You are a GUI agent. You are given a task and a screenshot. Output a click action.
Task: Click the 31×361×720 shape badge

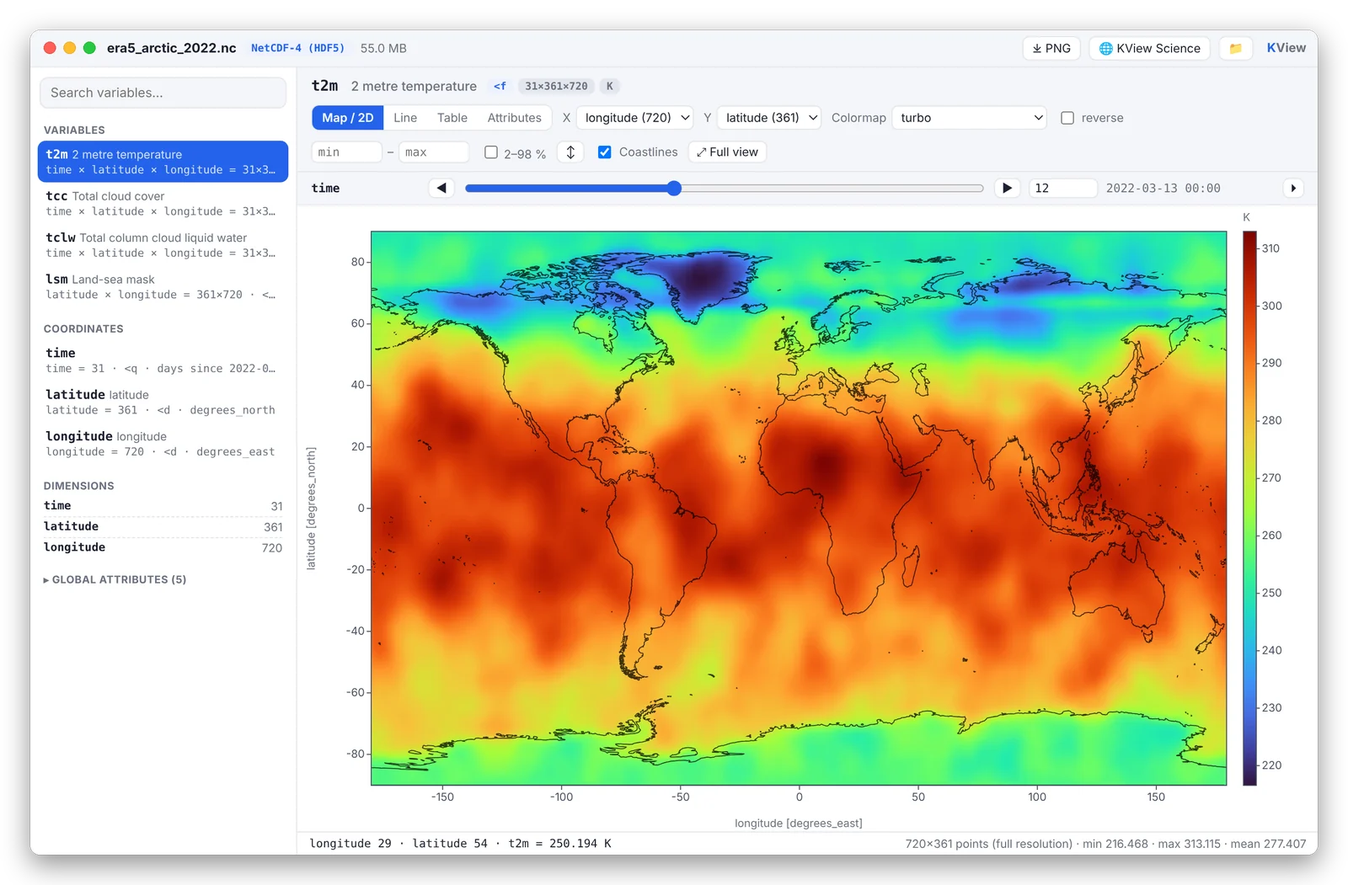tap(556, 86)
